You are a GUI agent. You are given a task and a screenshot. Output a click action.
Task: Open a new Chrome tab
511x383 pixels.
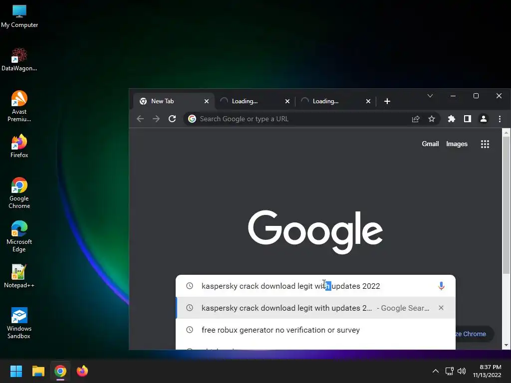(387, 101)
